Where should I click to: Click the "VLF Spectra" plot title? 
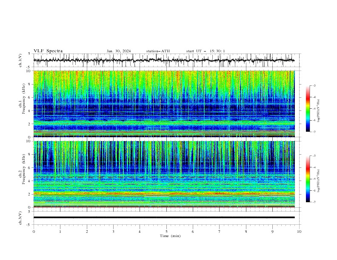48,51
